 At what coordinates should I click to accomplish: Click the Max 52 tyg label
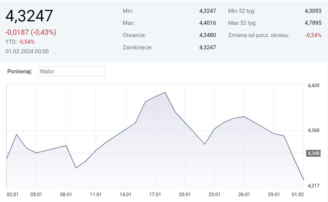pyautogui.click(x=242, y=23)
